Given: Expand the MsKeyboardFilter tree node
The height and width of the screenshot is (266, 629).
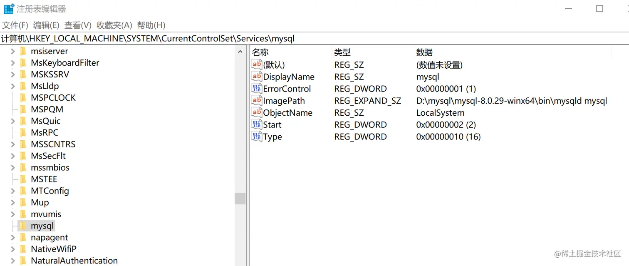Looking at the screenshot, I should tap(12, 63).
